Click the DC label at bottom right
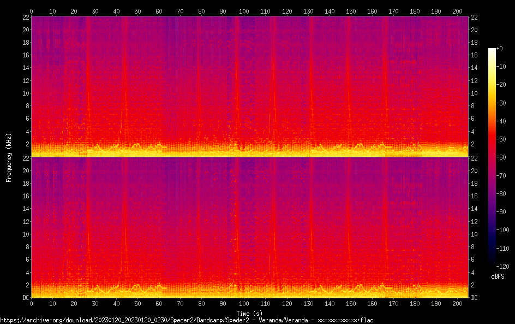The width and height of the screenshot is (515, 324). point(475,298)
